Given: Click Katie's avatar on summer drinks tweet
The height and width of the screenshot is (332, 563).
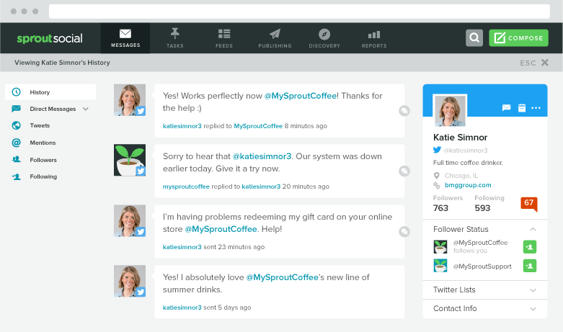Looking at the screenshot, I should click(130, 281).
